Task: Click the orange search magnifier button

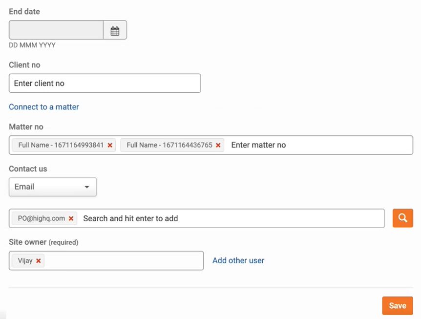Action: pos(403,218)
